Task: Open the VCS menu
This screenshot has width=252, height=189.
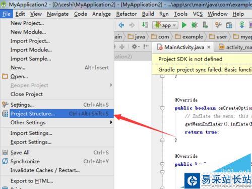Action: (x=198, y=14)
